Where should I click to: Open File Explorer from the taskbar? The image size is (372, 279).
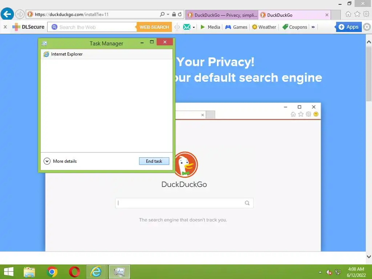pyautogui.click(x=29, y=272)
